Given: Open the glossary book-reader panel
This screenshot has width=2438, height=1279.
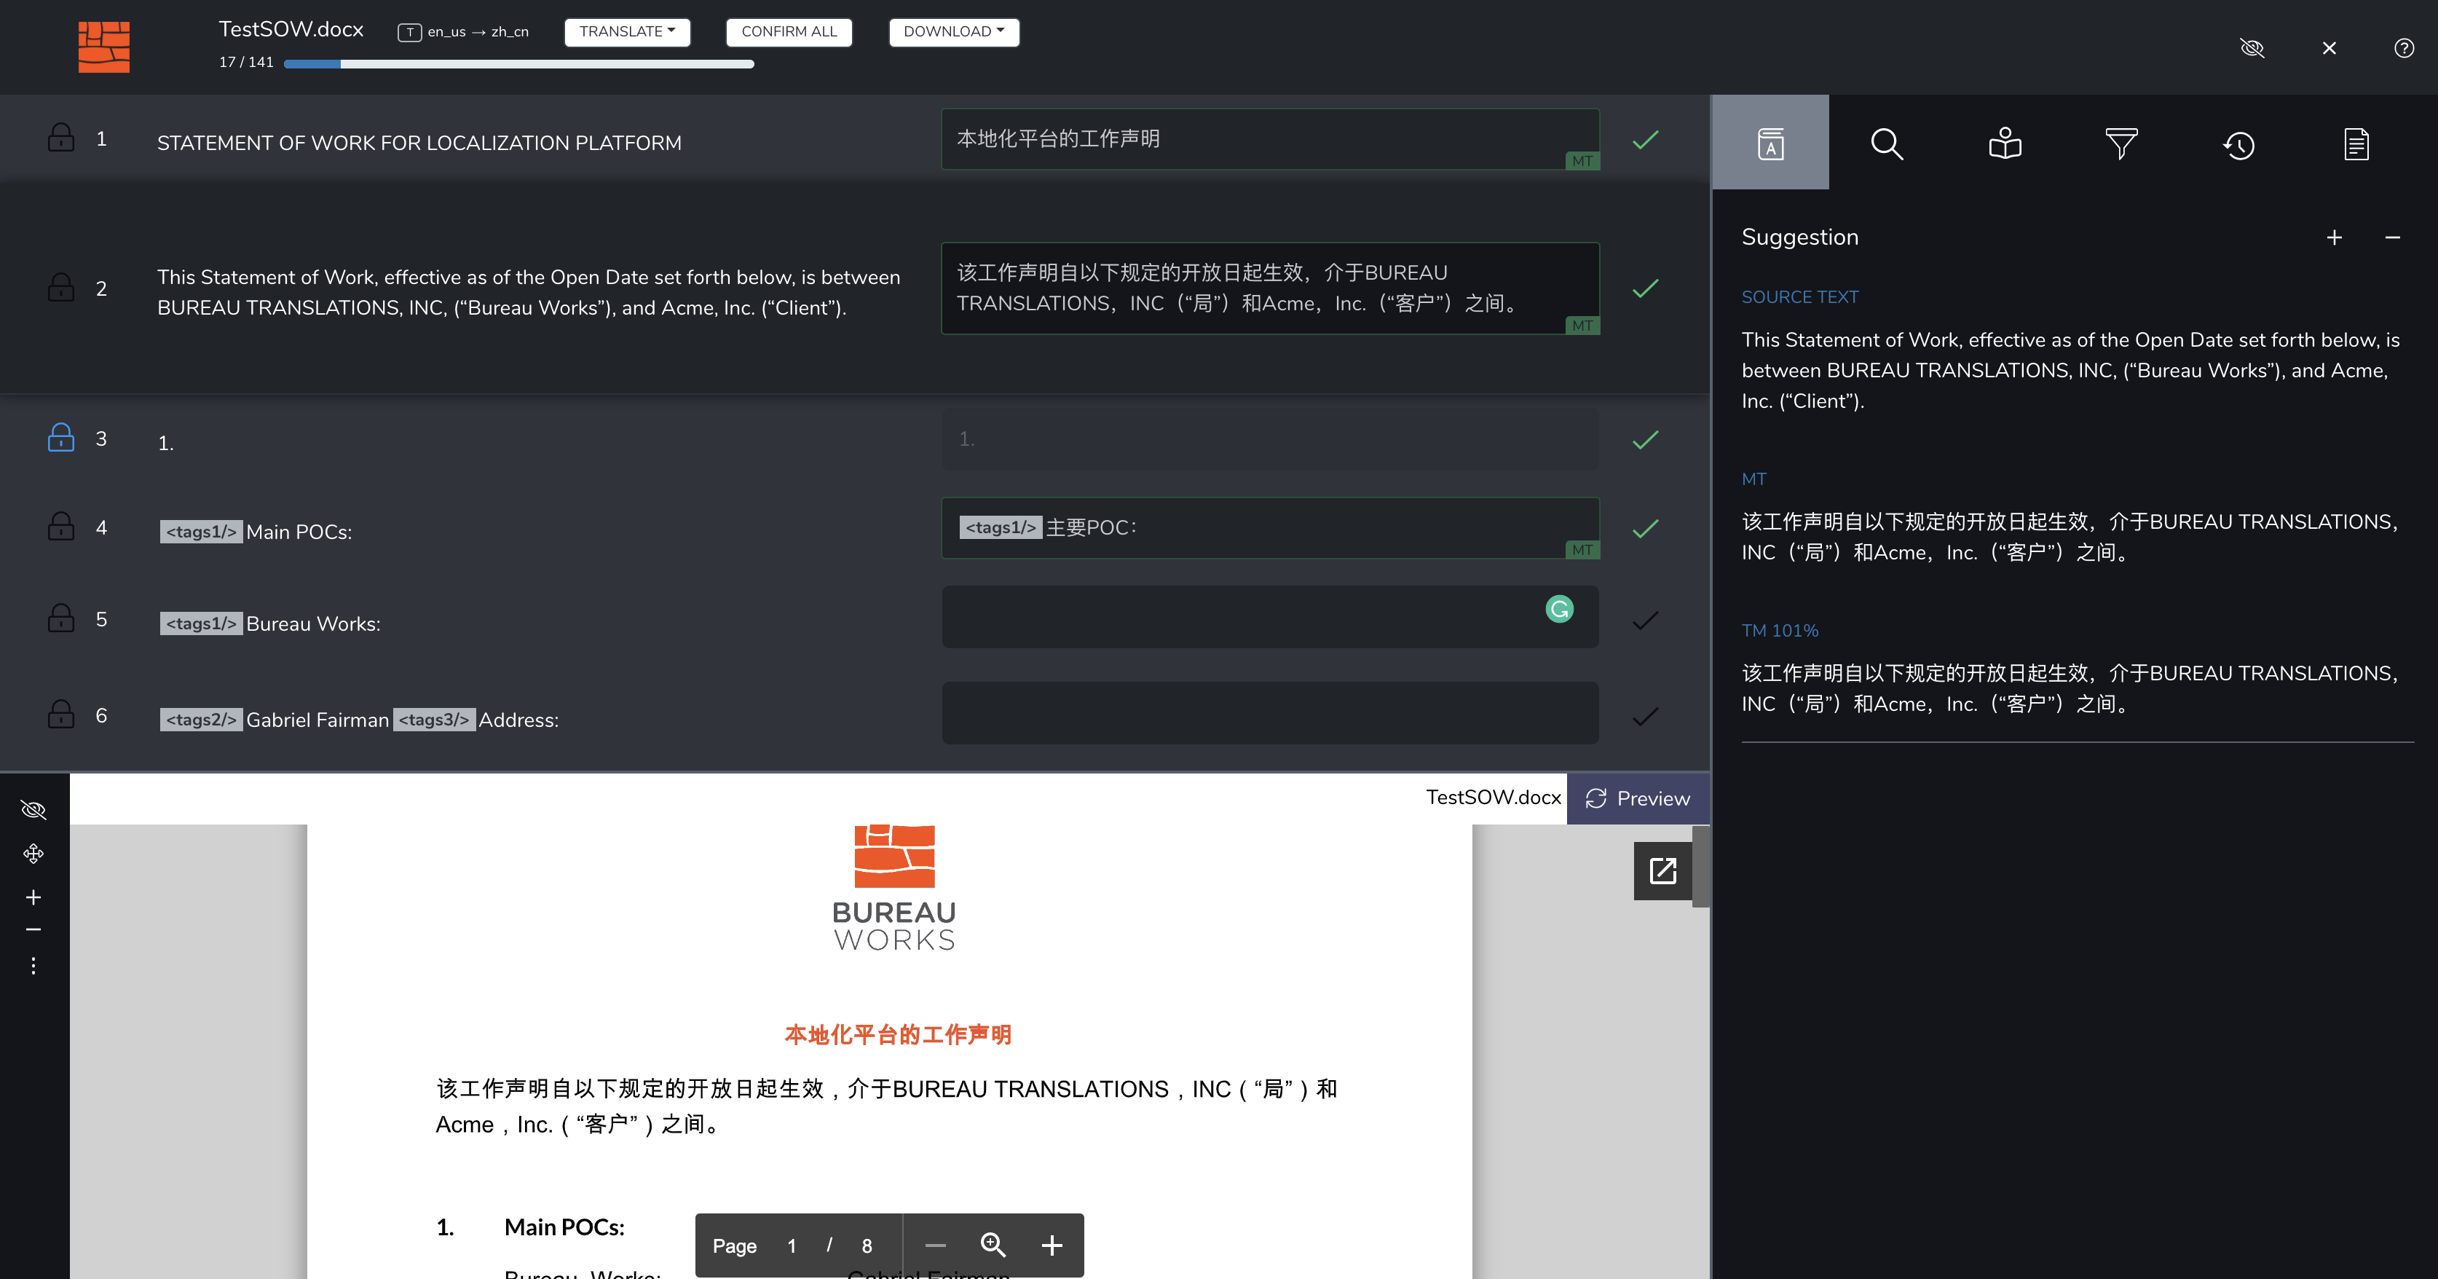Looking at the screenshot, I should click(2005, 144).
